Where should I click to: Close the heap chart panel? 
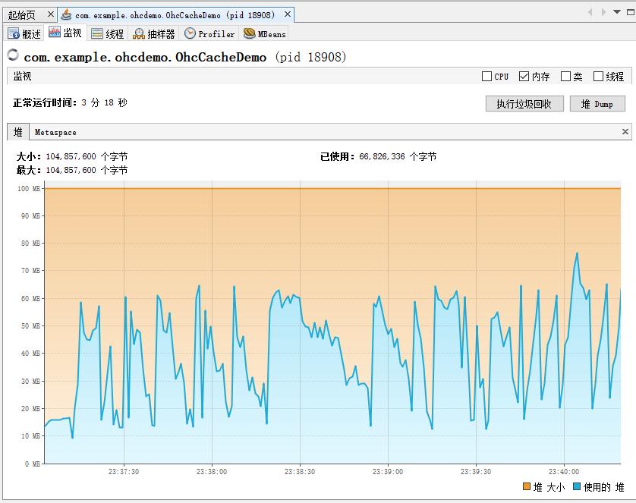tap(625, 132)
